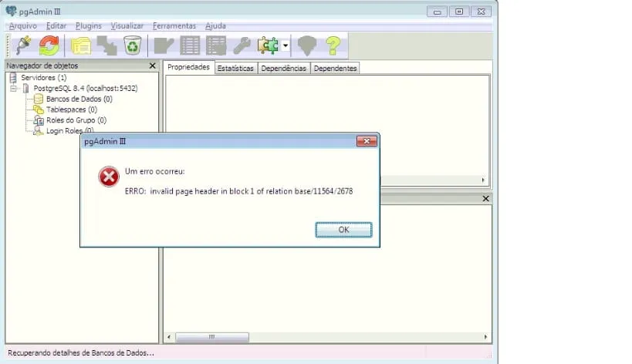Open the plugins dropdown arrow
Viewport: 632px width, 364px height.
pyautogui.click(x=286, y=45)
